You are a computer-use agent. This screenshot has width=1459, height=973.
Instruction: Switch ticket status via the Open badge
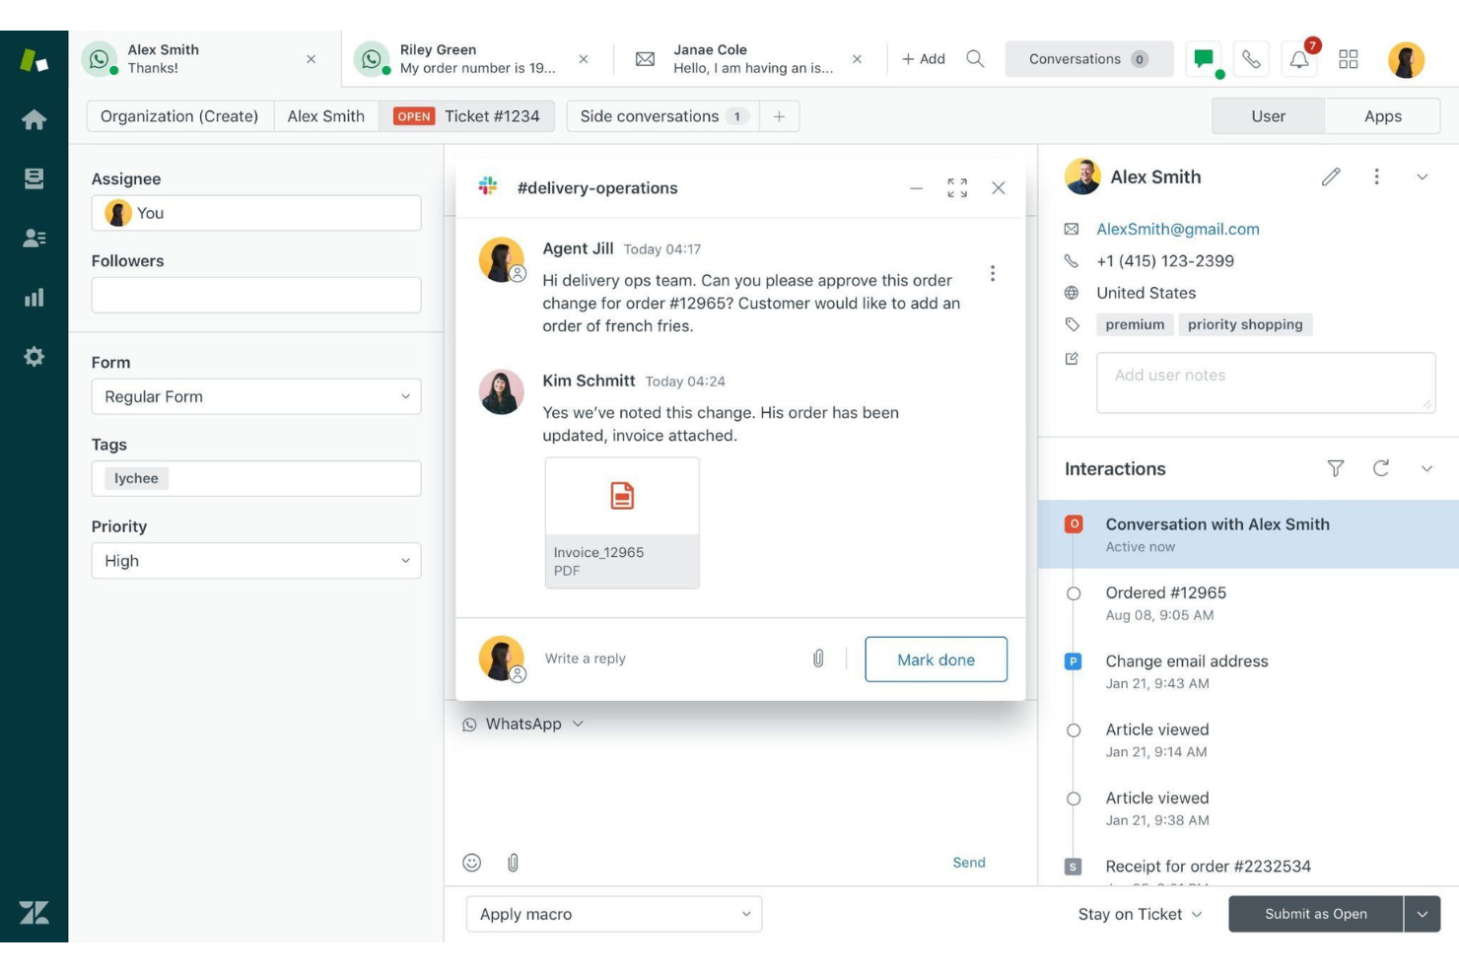pos(412,115)
